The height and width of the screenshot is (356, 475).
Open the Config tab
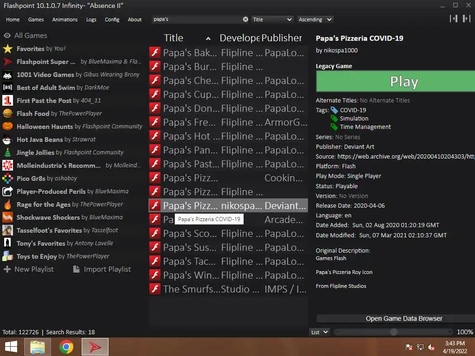point(112,19)
